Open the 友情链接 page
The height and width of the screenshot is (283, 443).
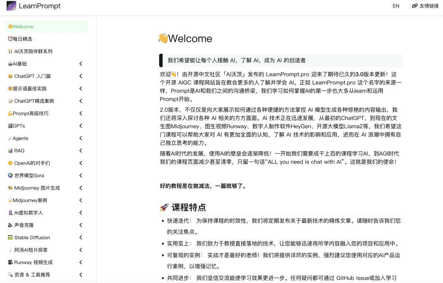point(428,6)
